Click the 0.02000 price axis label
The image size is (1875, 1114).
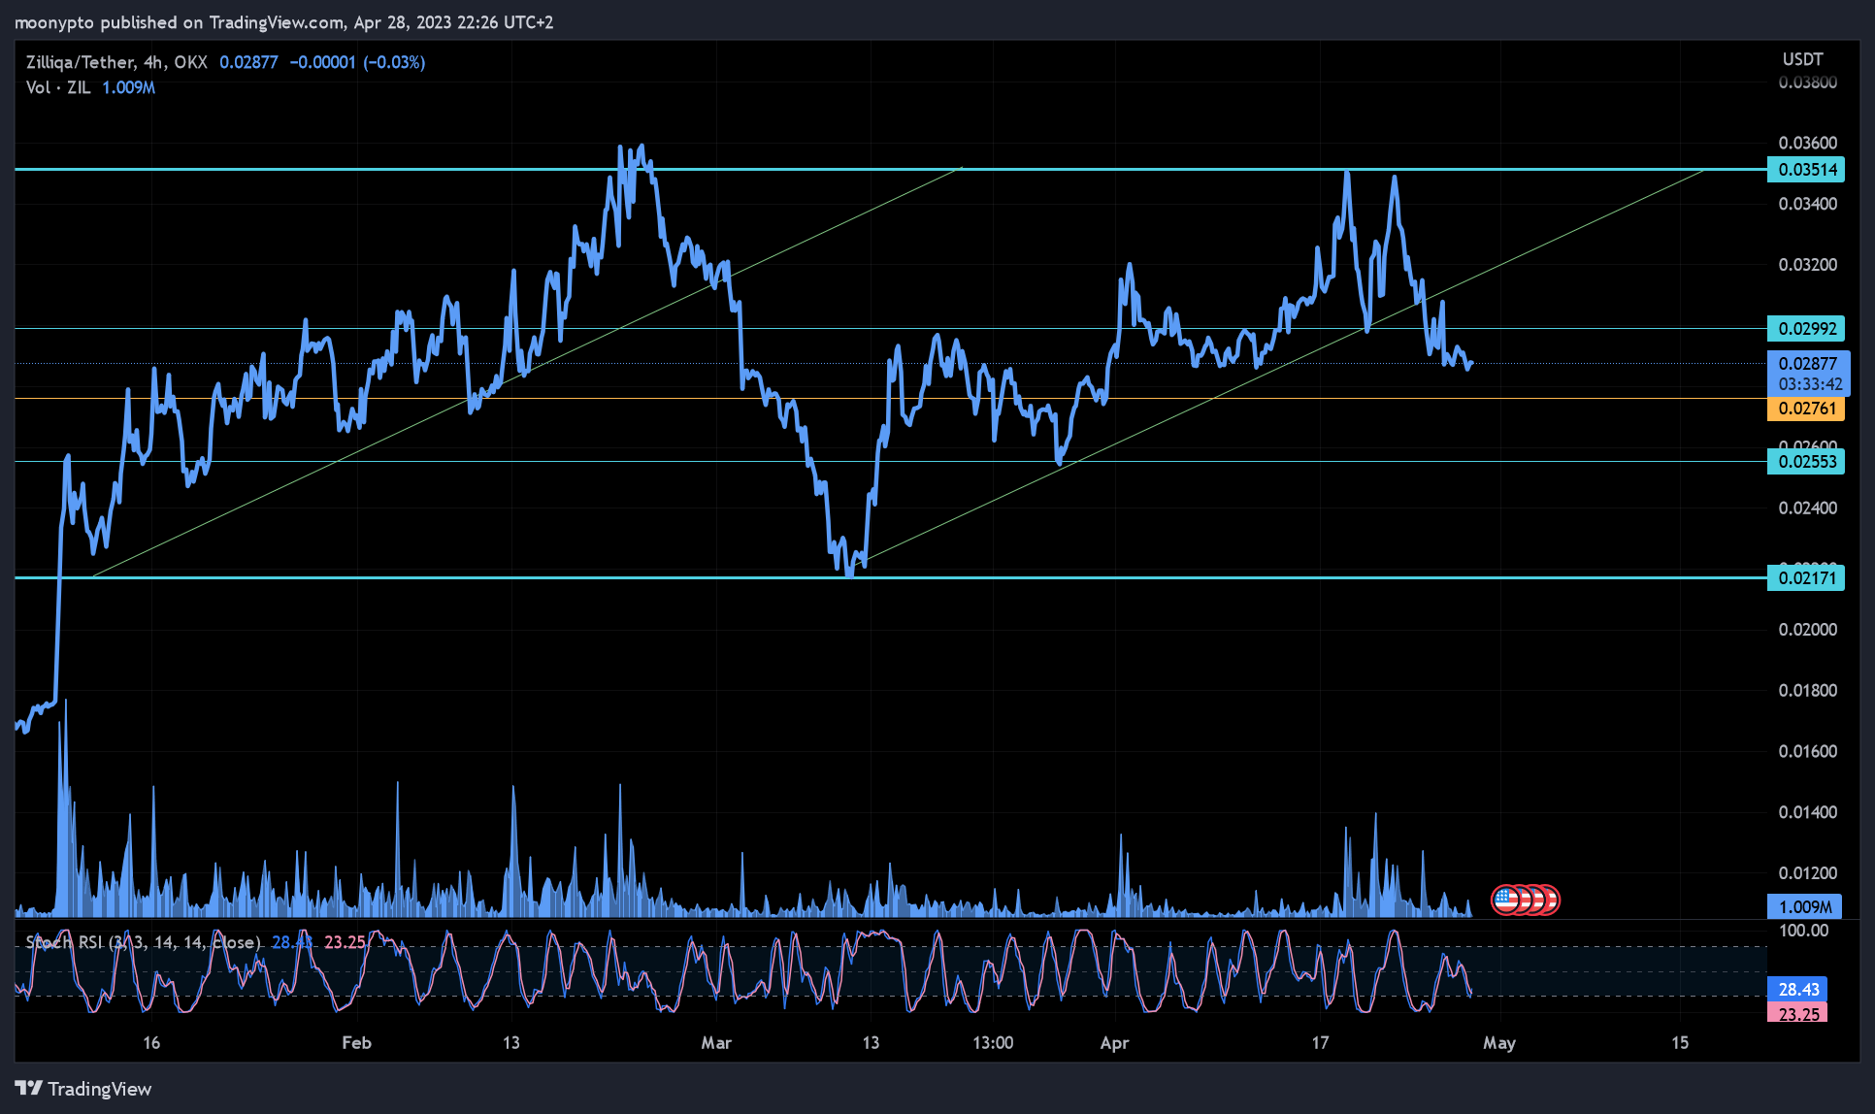tap(1807, 630)
